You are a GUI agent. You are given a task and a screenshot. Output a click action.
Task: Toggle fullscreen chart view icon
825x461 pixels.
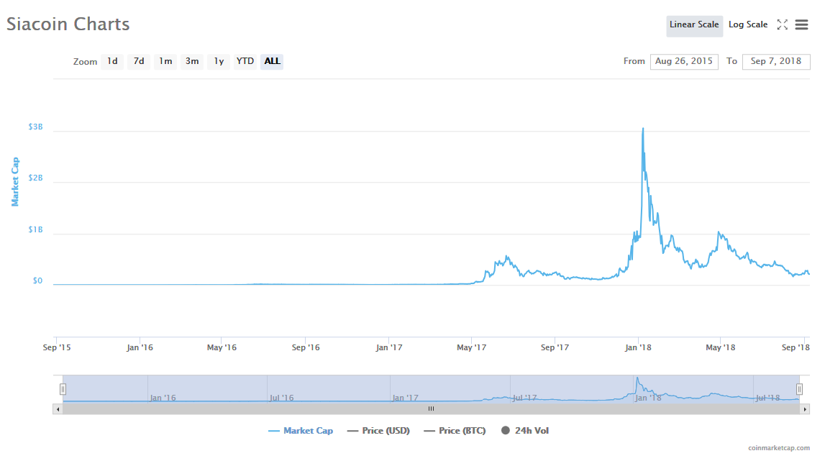tap(783, 24)
